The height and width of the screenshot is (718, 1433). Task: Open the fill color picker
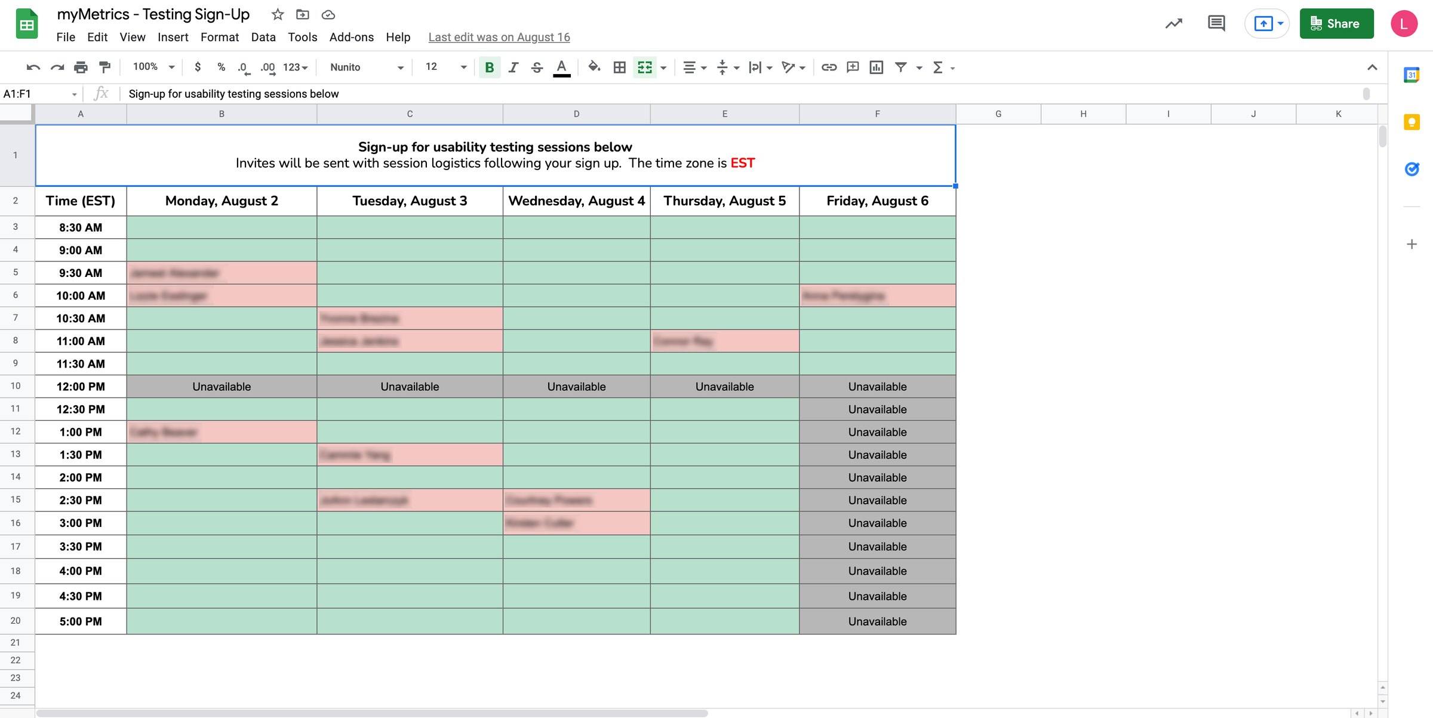(x=594, y=67)
